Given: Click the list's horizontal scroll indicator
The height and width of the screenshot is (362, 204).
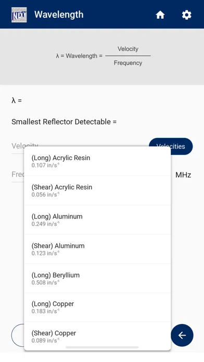Looking at the screenshot, I should pyautogui.click(x=102, y=347).
